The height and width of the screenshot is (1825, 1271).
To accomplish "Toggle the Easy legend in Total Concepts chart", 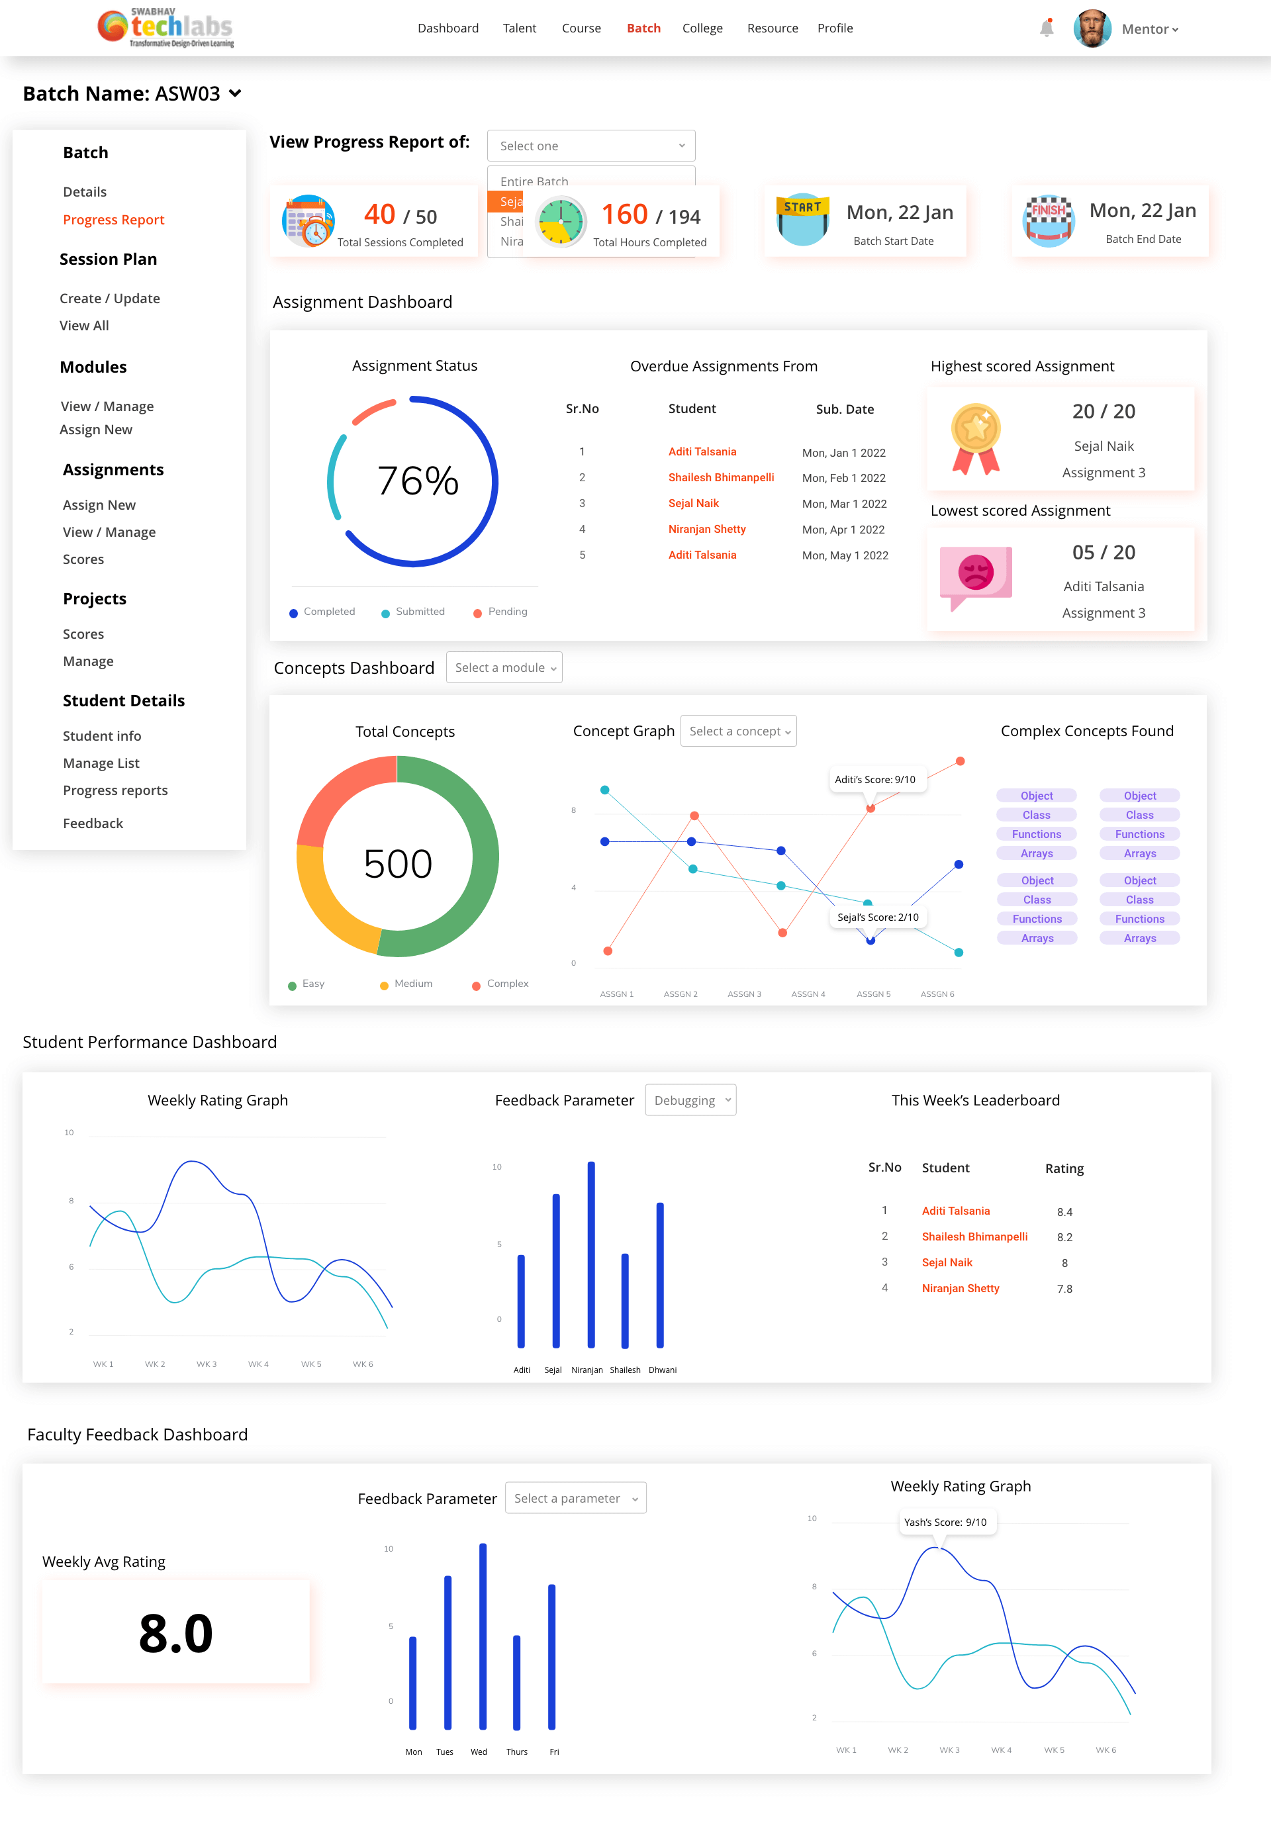I will pos(306,984).
